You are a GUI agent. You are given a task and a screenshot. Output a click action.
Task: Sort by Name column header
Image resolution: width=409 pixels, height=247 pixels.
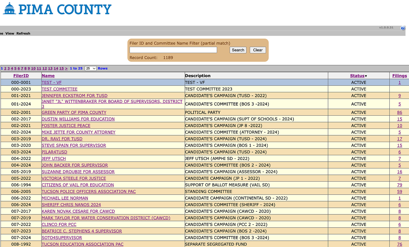[48, 76]
